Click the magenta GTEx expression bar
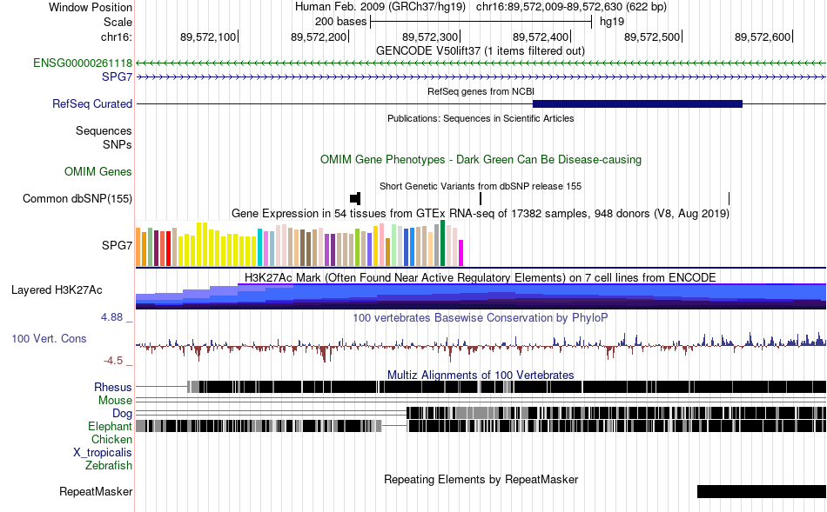This screenshot has height=512, width=827. (x=461, y=253)
